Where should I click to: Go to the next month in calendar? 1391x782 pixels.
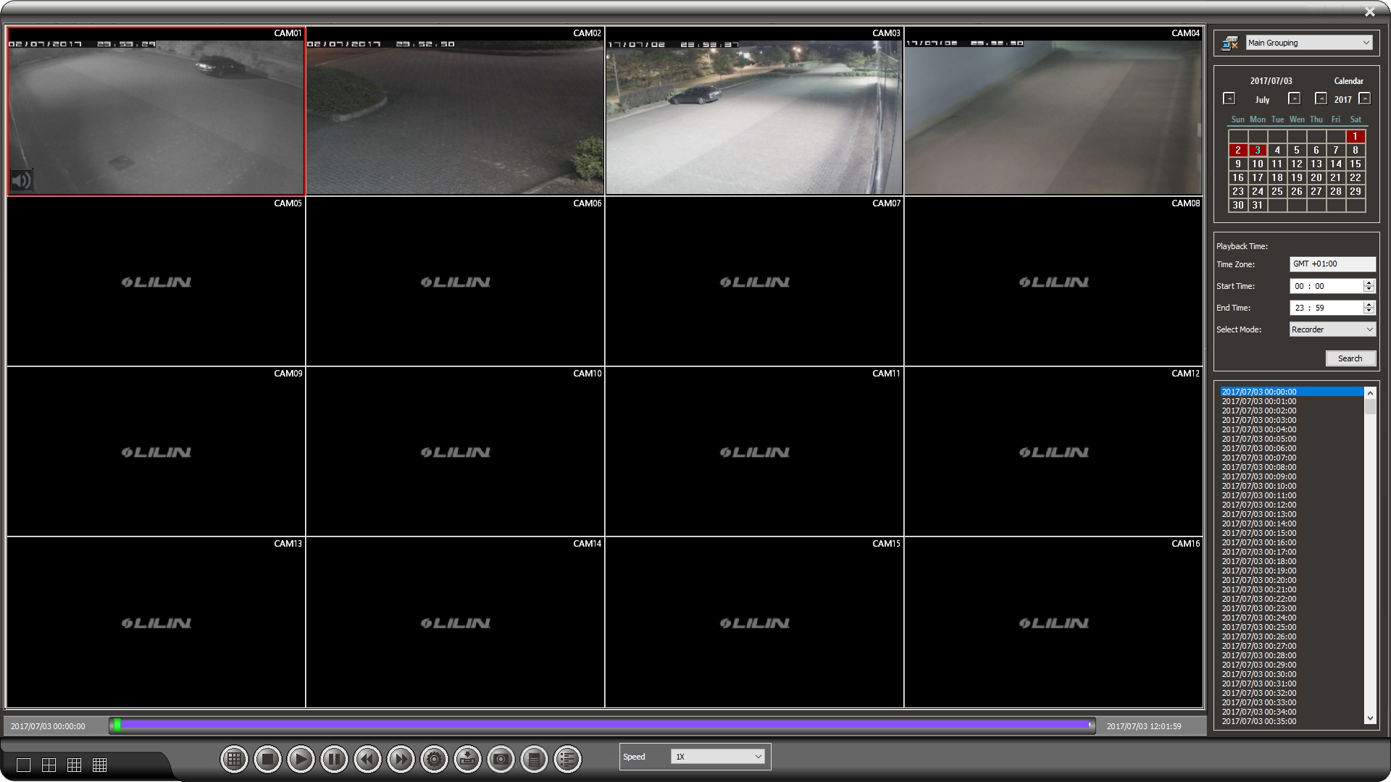coord(1294,99)
